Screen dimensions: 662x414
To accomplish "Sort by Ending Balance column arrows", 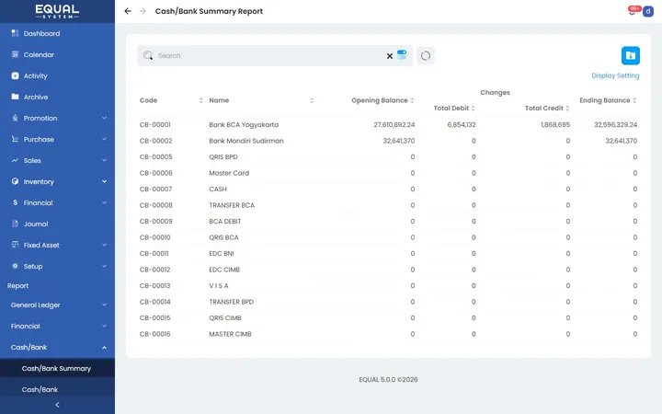I will [634, 100].
